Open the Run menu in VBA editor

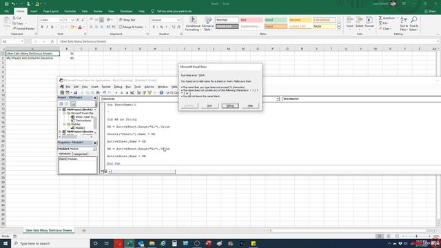point(128,87)
